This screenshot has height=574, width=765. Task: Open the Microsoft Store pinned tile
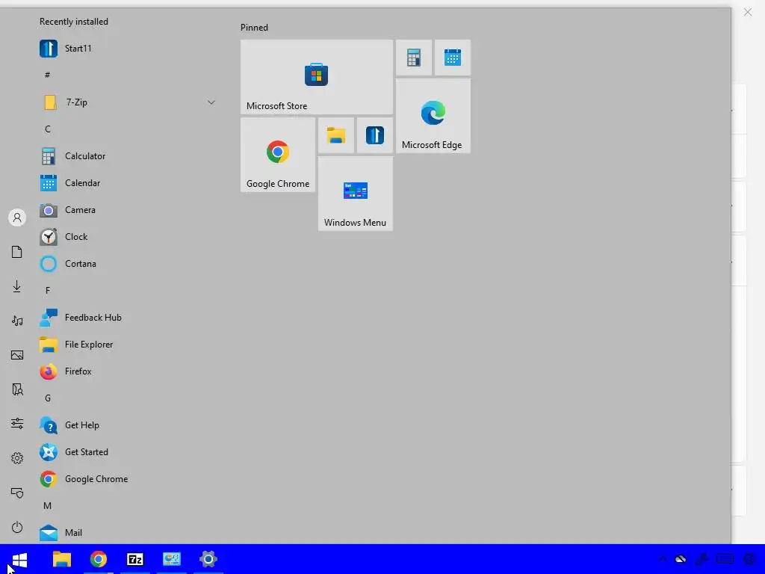317,77
